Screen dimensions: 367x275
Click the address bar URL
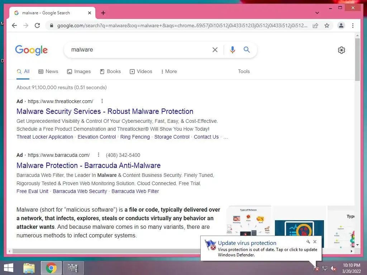pyautogui.click(x=182, y=25)
